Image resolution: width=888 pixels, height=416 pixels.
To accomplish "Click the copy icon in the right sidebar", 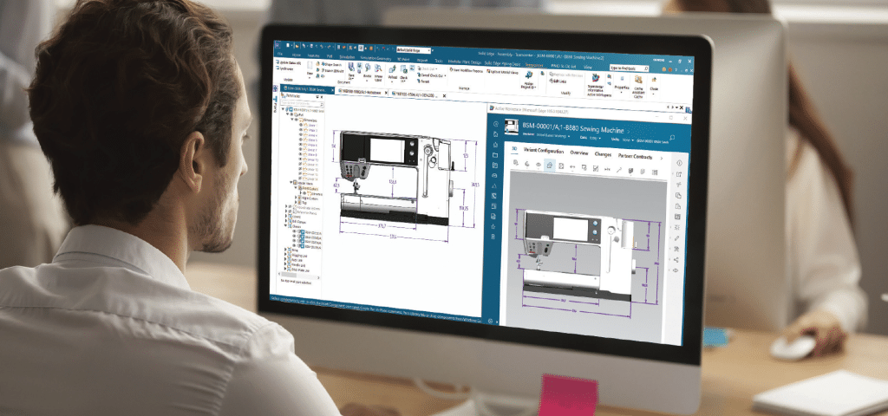I will tap(678, 195).
